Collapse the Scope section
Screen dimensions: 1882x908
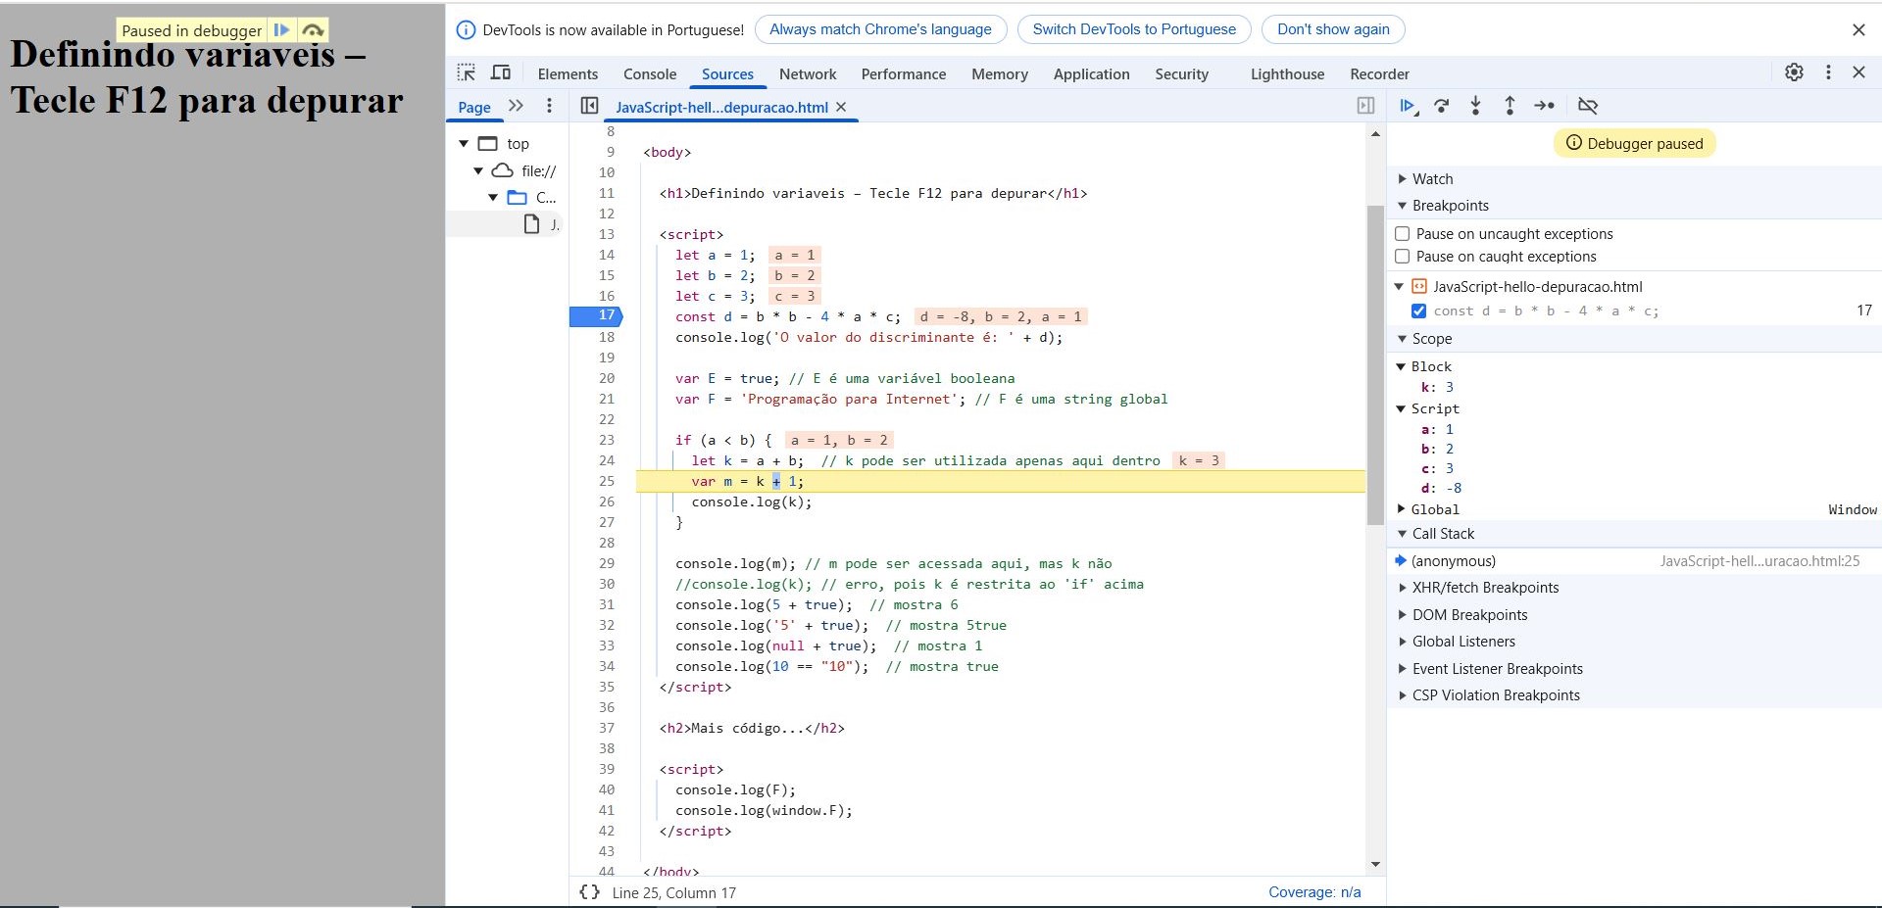(x=1403, y=339)
